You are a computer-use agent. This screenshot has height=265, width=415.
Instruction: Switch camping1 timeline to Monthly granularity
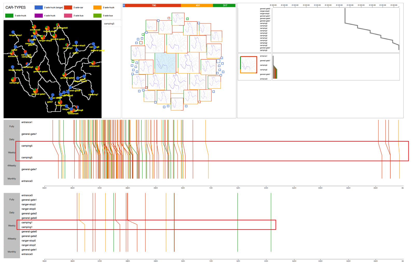(12, 252)
